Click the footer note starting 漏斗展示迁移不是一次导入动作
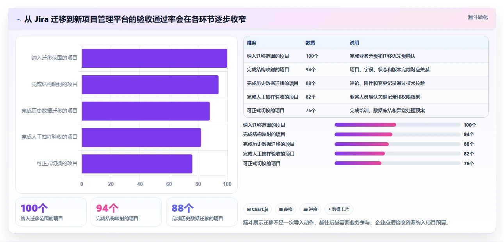Viewport: 504px width, 242px height. click(x=346, y=223)
